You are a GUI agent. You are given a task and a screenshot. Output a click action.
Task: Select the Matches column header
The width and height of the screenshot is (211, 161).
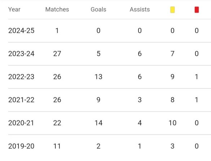57,9
